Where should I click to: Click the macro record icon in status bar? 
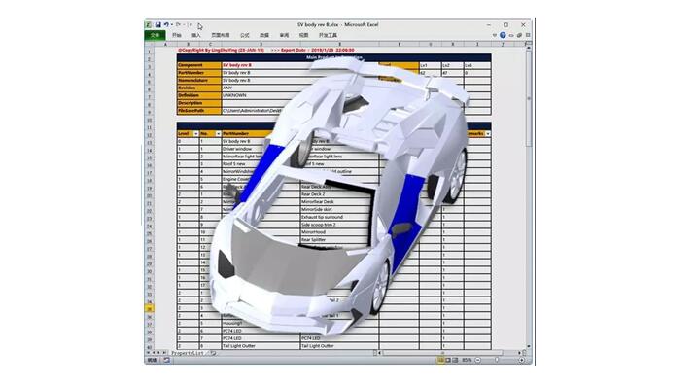[x=167, y=360]
